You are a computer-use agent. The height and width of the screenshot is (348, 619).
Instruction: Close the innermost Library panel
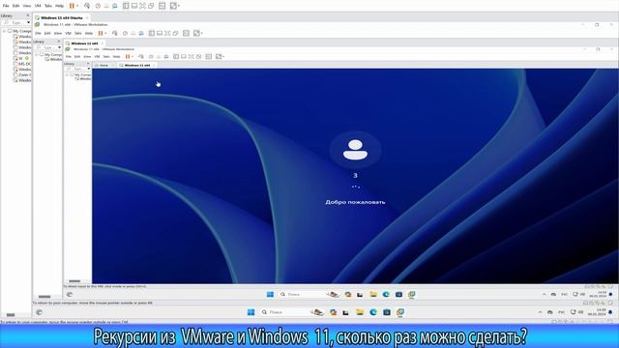[88, 64]
